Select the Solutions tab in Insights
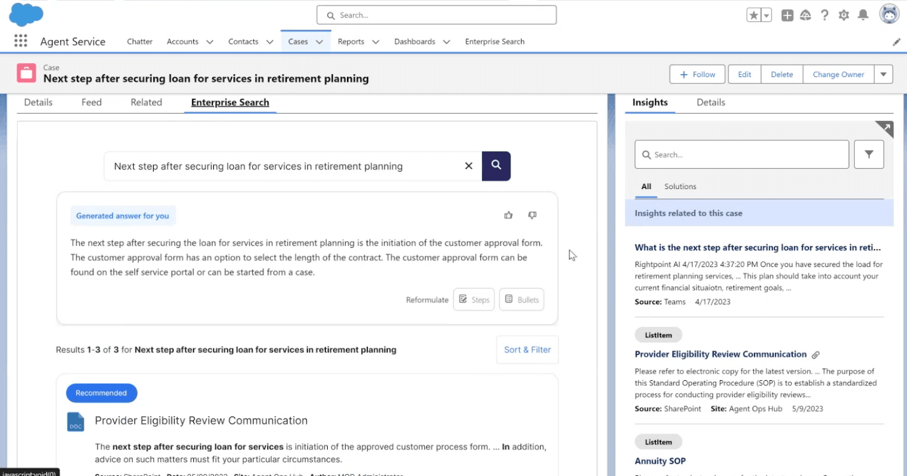This screenshot has width=907, height=476. click(x=680, y=187)
